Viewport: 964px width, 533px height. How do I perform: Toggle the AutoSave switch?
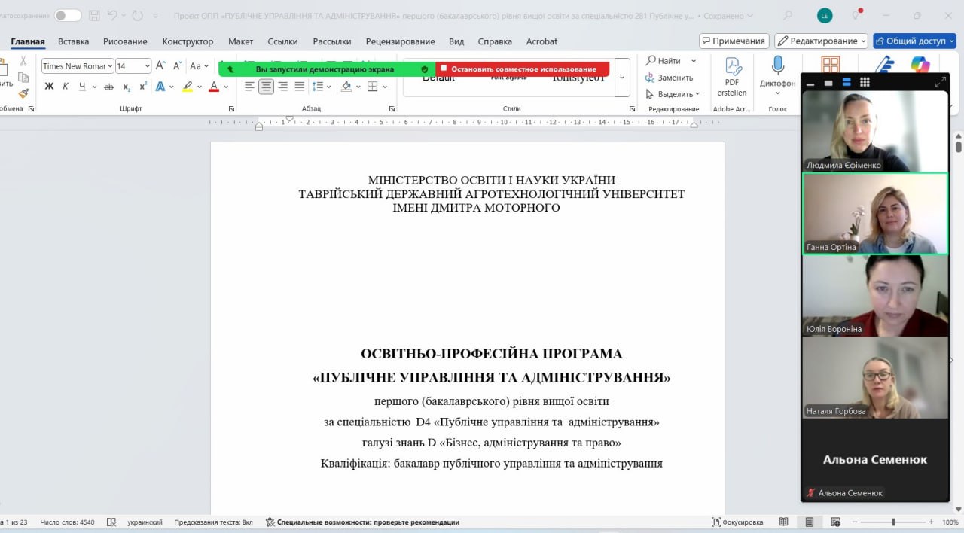pyautogui.click(x=68, y=15)
